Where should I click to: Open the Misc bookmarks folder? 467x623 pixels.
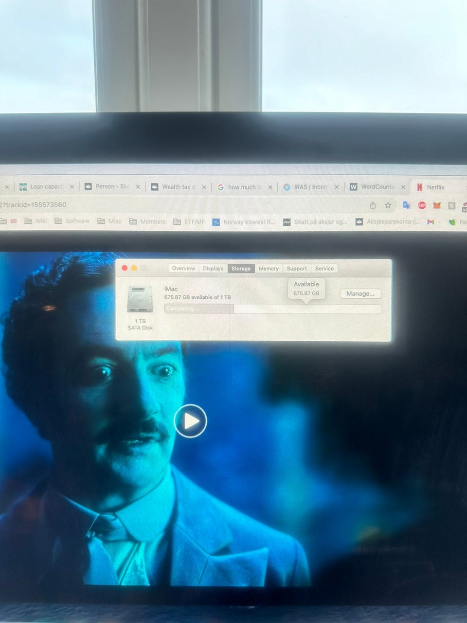(x=109, y=221)
